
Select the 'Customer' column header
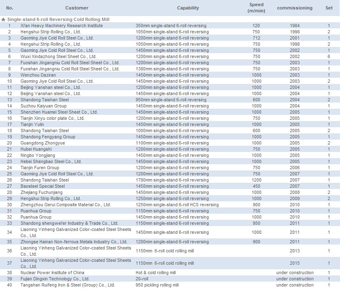(77, 8)
